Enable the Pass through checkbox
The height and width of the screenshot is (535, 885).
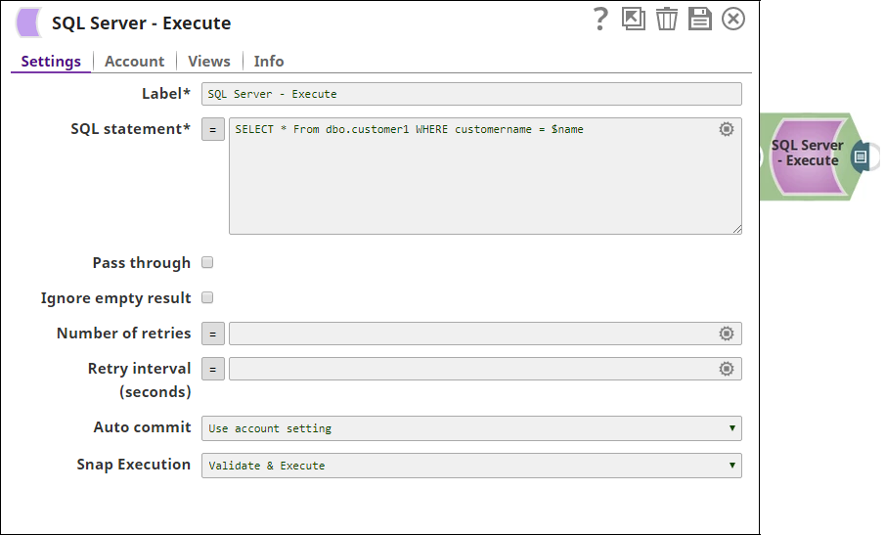click(x=207, y=262)
